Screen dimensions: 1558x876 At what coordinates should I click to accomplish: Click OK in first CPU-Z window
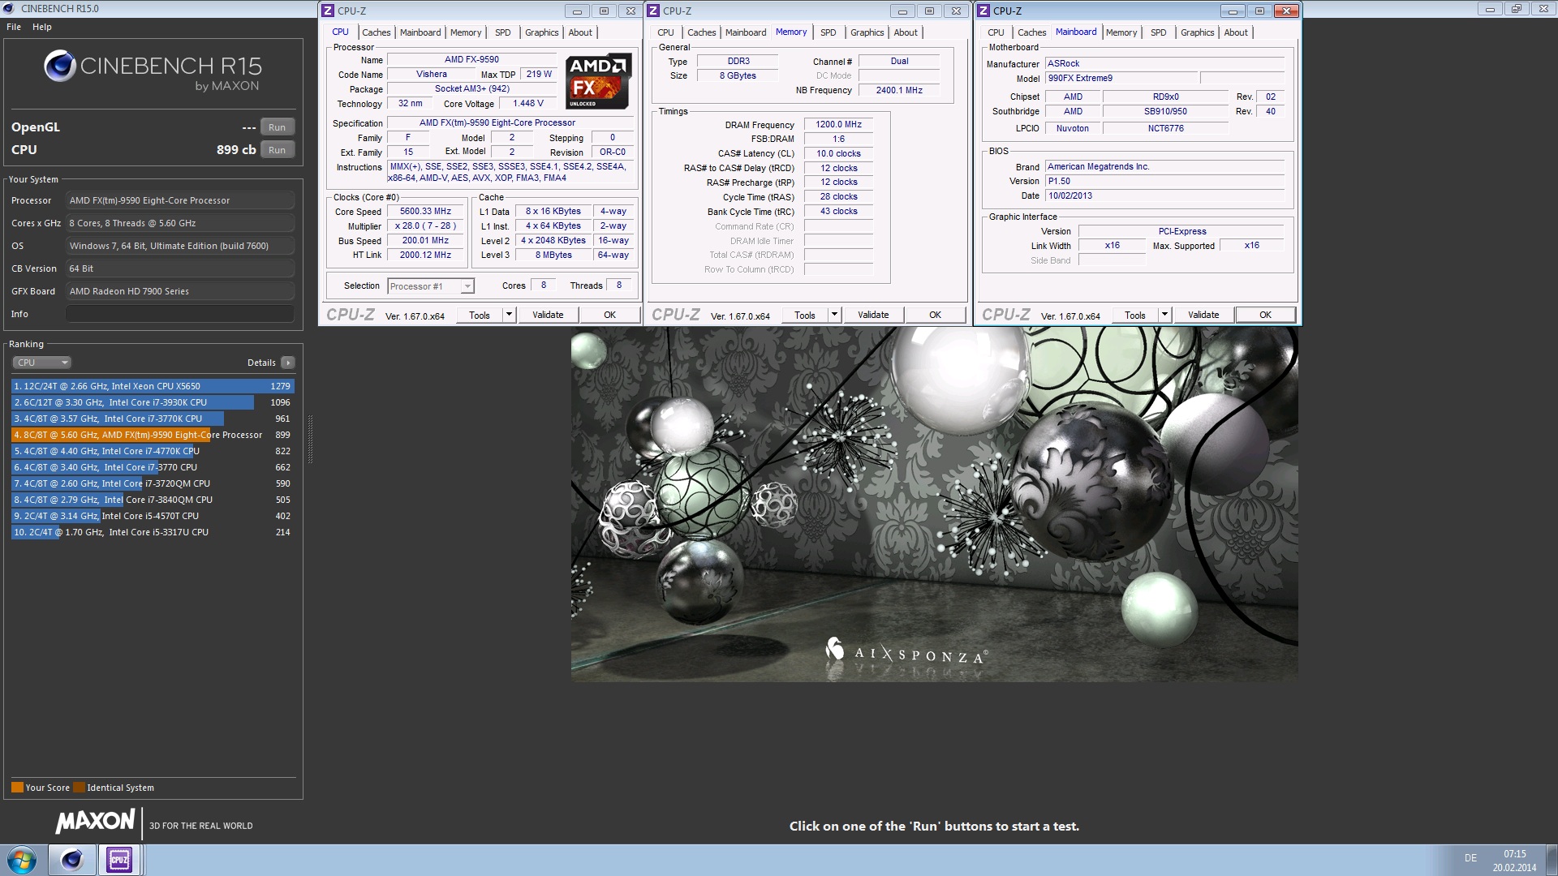[x=609, y=315]
